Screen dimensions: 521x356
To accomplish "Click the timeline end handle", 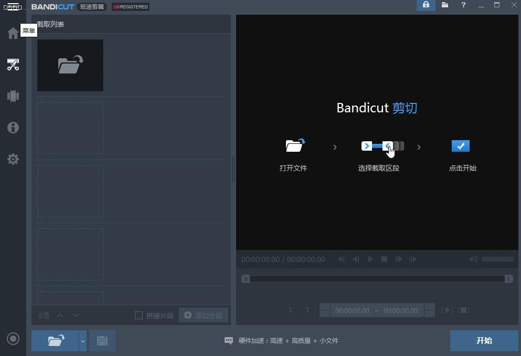I will [x=509, y=279].
